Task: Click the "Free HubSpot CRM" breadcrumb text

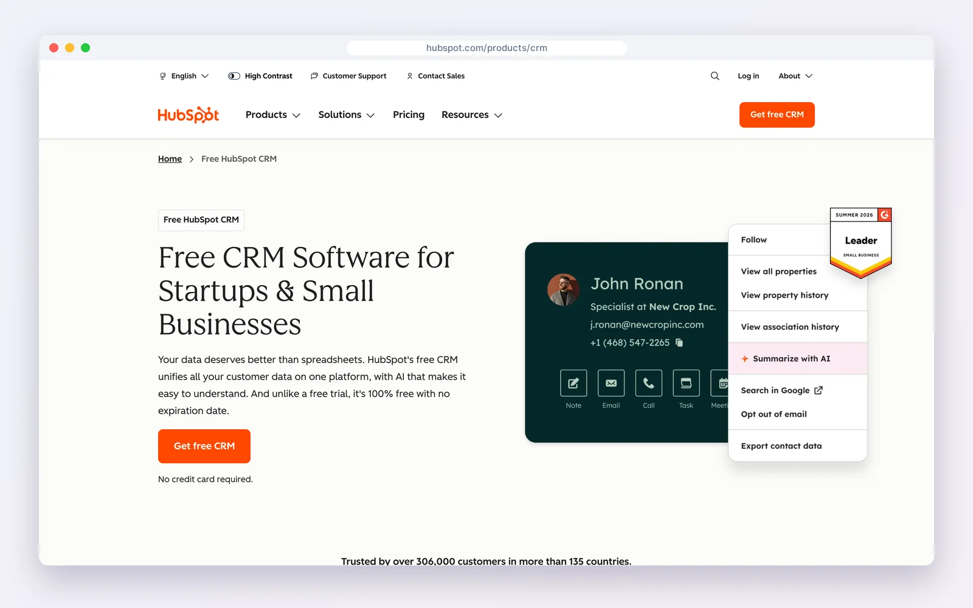Action: [239, 159]
